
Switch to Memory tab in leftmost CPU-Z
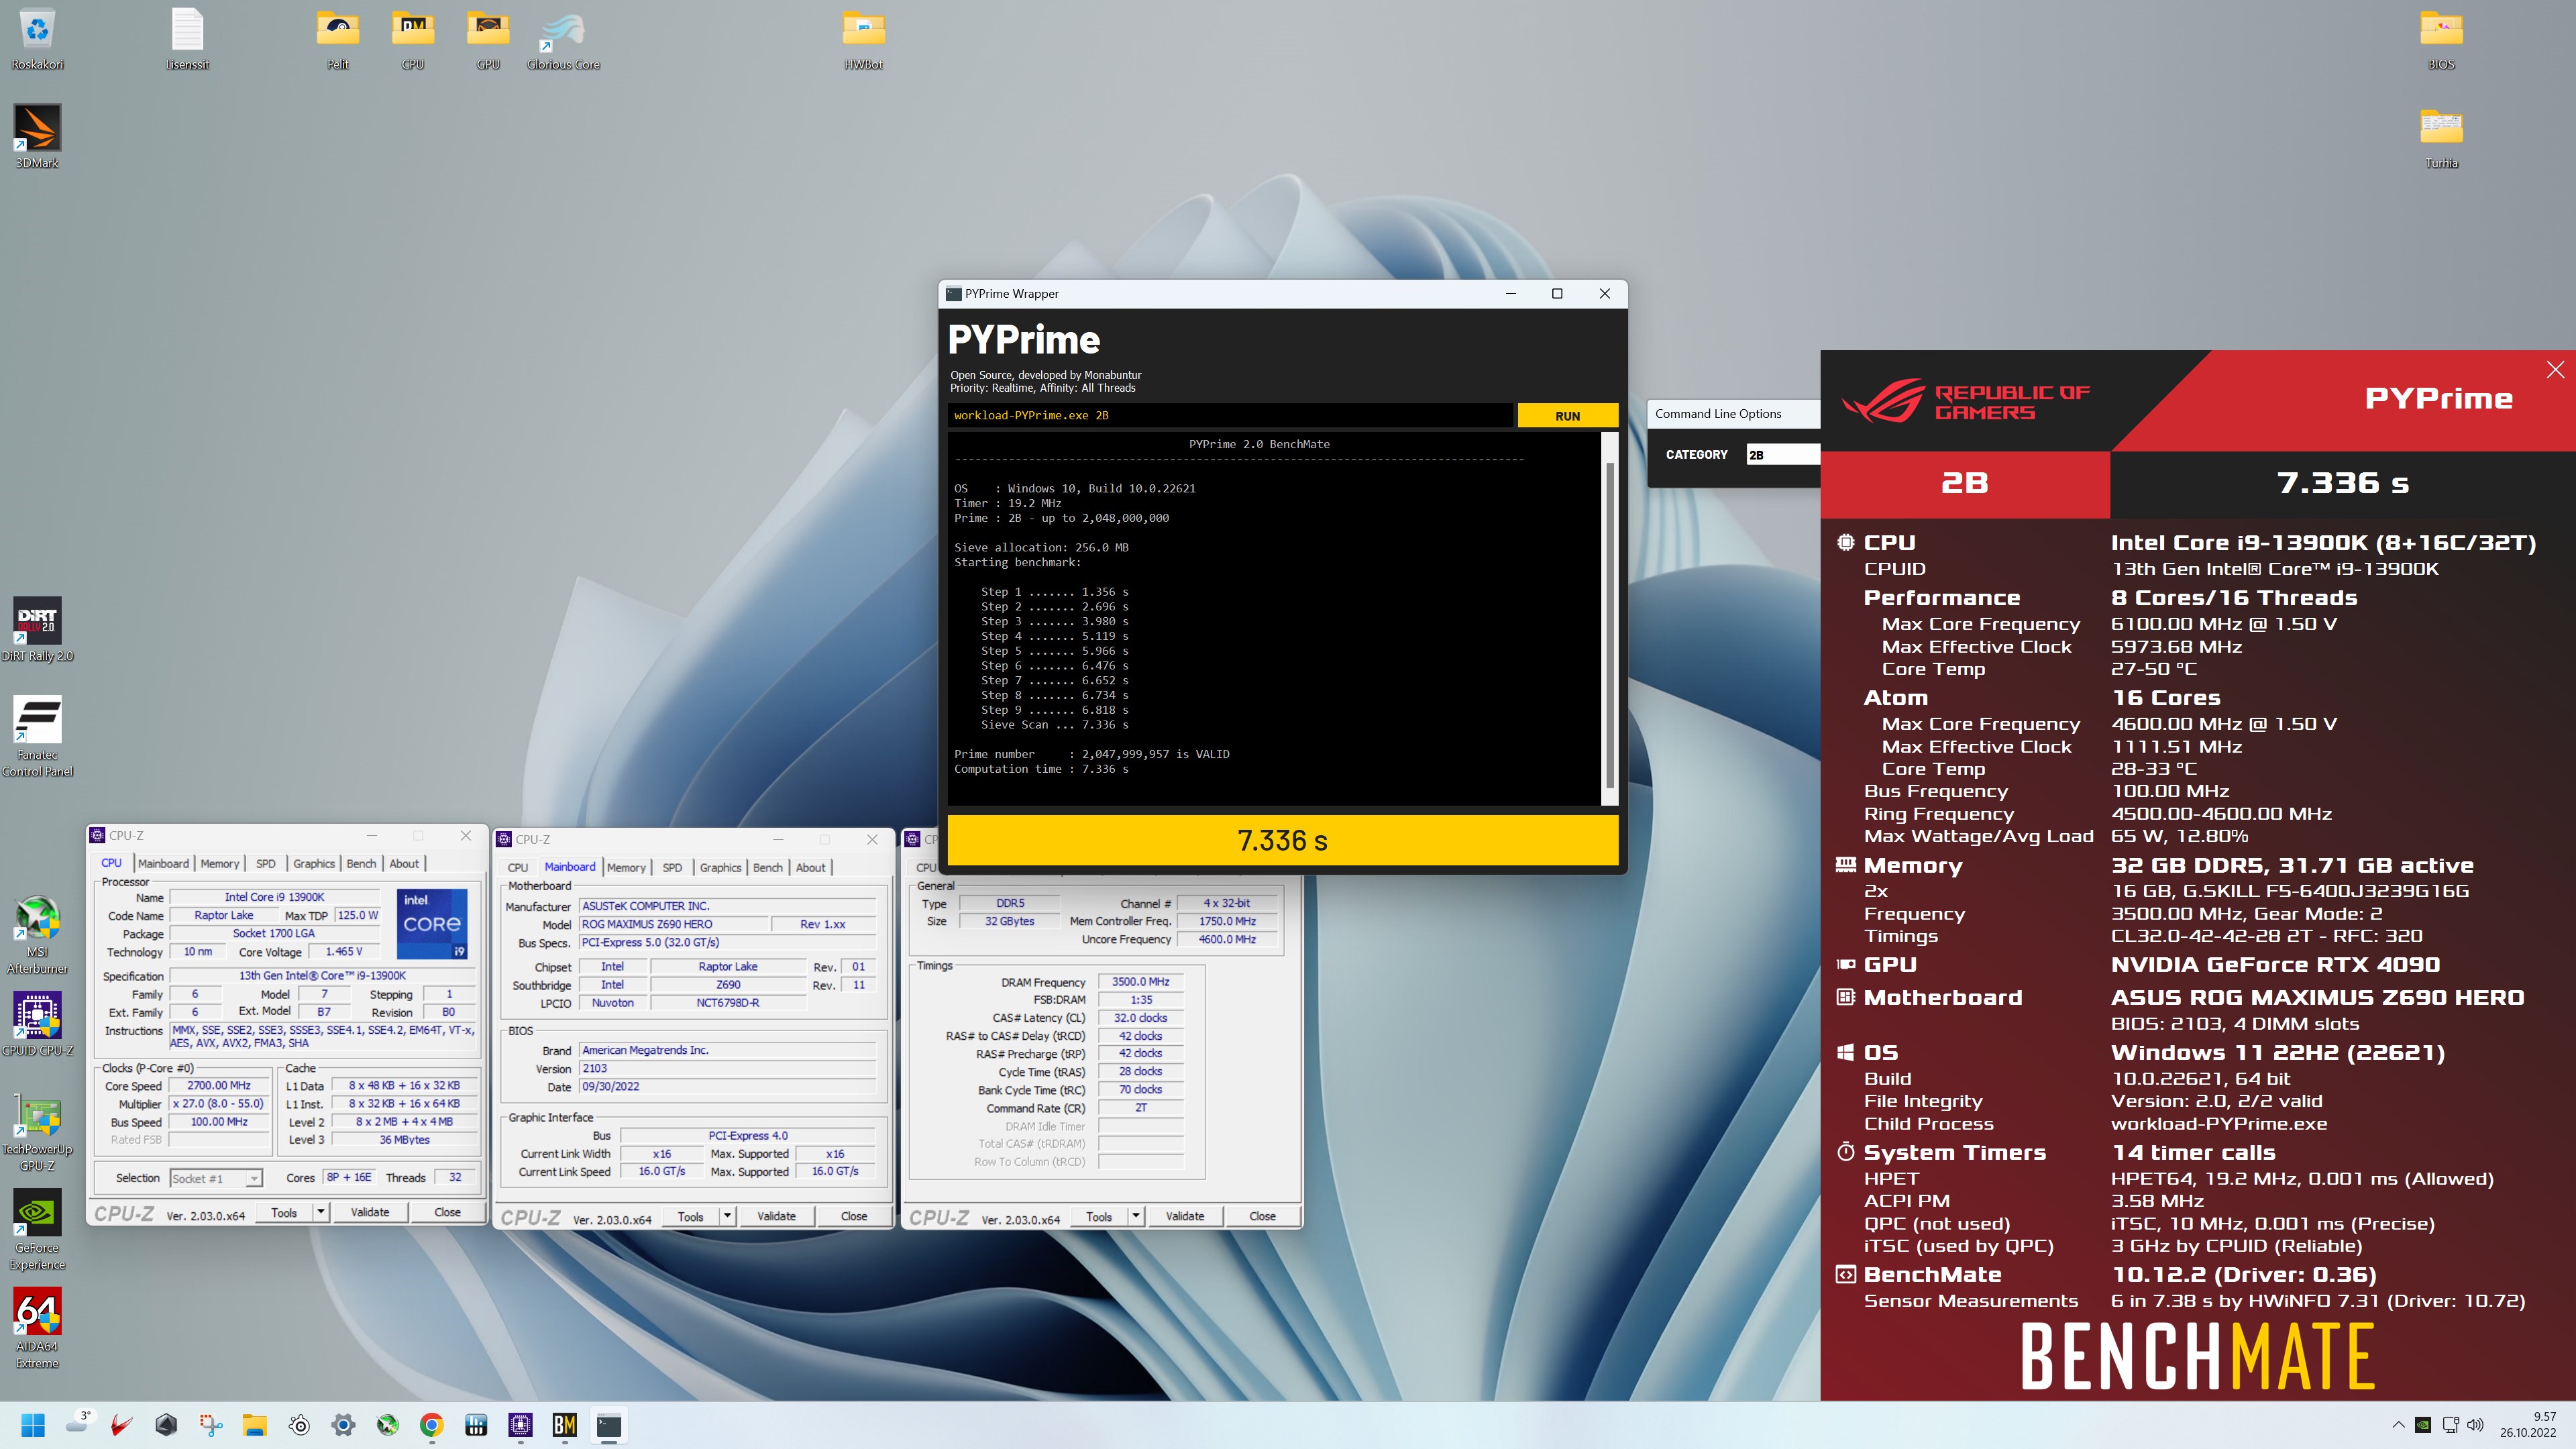219,863
